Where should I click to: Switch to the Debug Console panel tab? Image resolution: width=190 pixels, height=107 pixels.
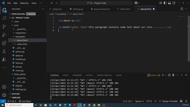pos(104,75)
